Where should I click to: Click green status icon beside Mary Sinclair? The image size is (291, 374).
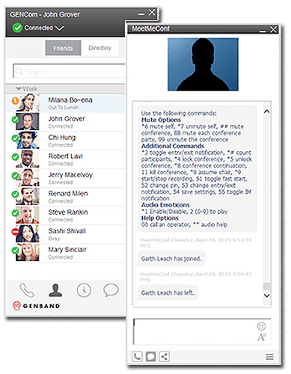15,251
